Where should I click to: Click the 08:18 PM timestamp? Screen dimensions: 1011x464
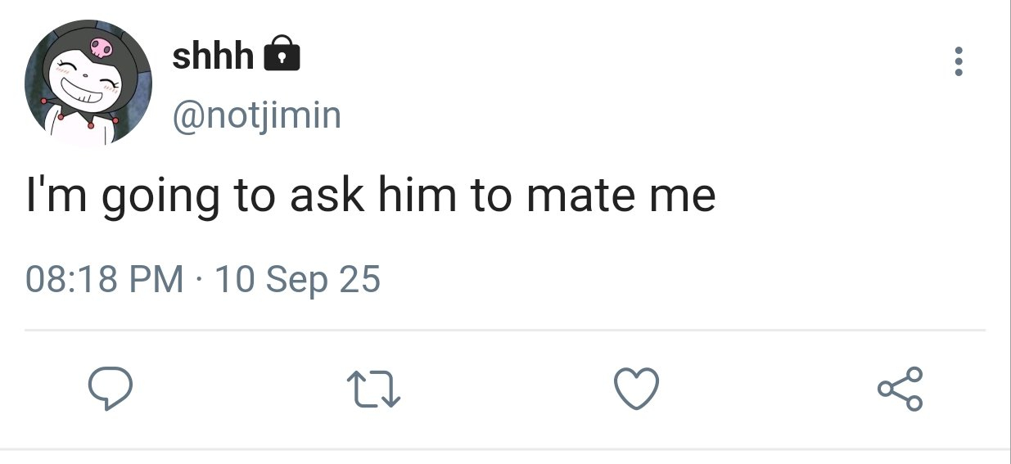point(105,280)
